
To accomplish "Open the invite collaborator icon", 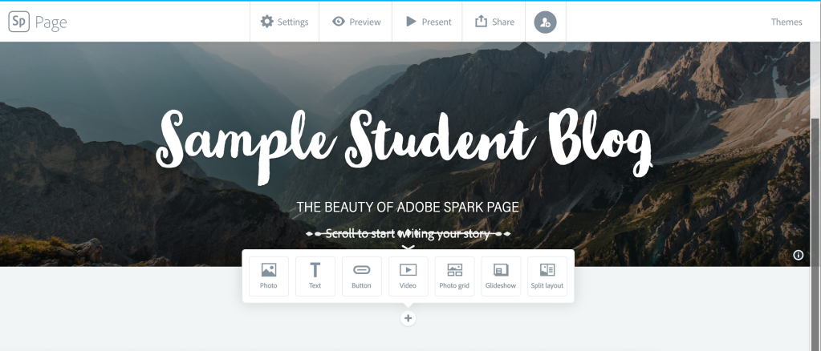I will pos(545,22).
